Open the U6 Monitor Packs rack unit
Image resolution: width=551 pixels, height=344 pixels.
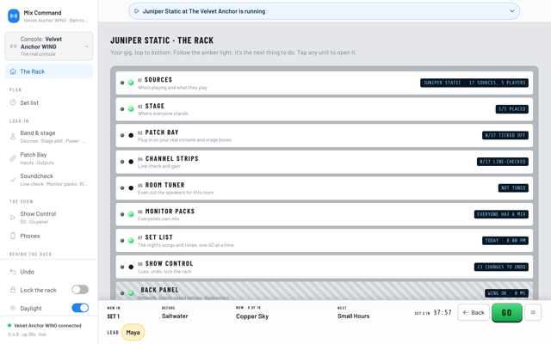click(324, 214)
